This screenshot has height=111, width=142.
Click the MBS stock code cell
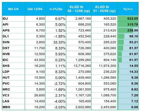point(13,107)
